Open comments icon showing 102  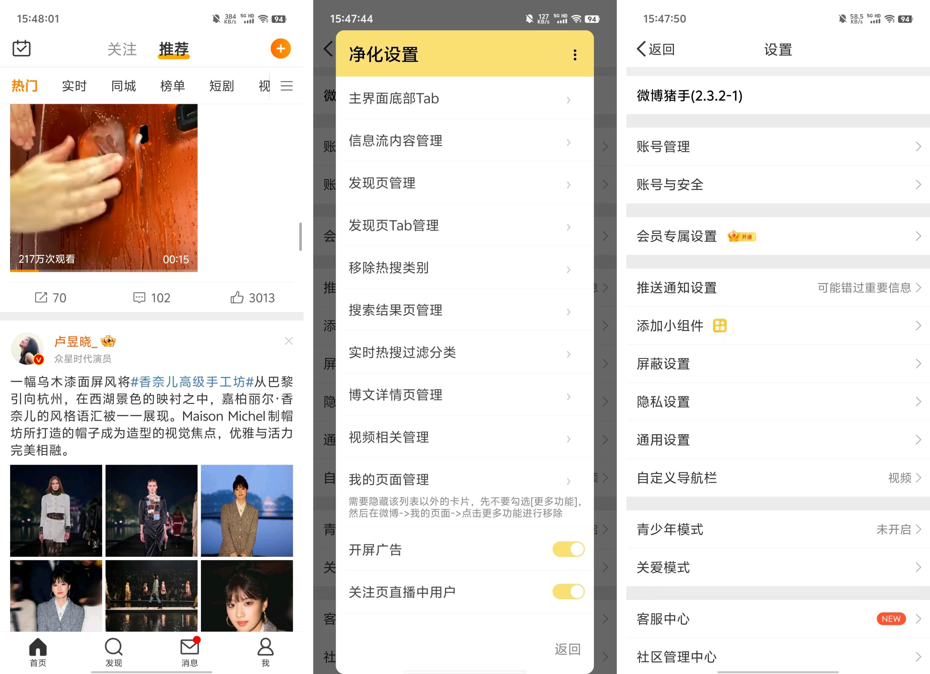(x=139, y=298)
